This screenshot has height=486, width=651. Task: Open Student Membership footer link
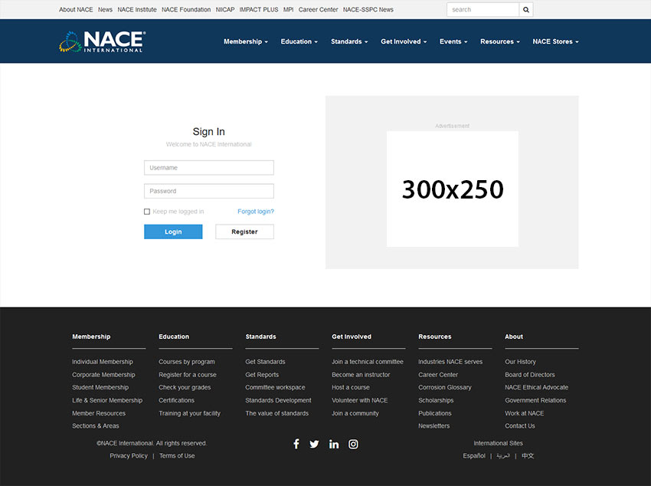100,387
